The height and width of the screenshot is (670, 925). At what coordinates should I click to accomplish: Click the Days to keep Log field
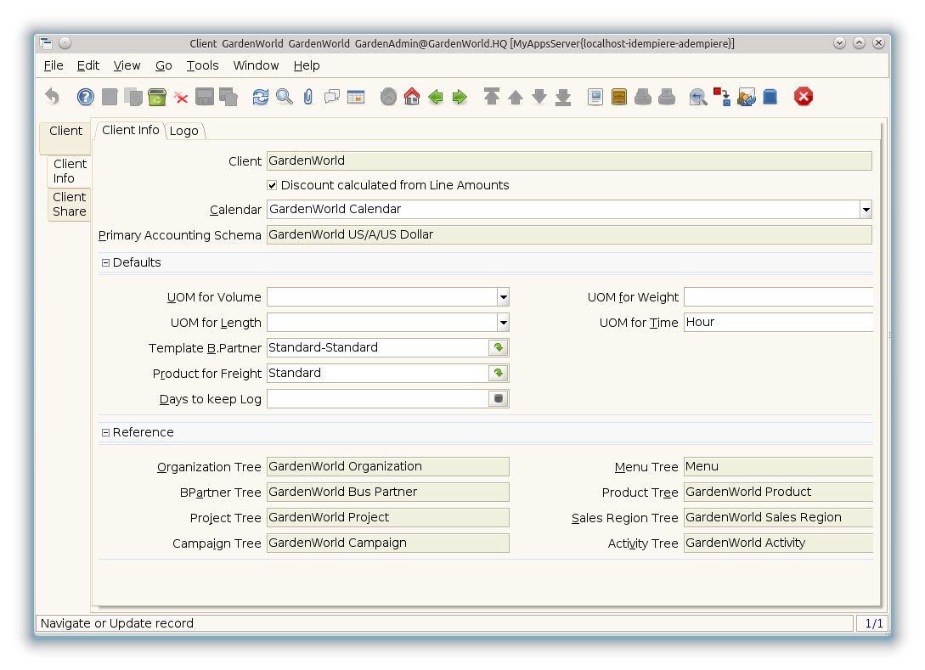pos(377,399)
